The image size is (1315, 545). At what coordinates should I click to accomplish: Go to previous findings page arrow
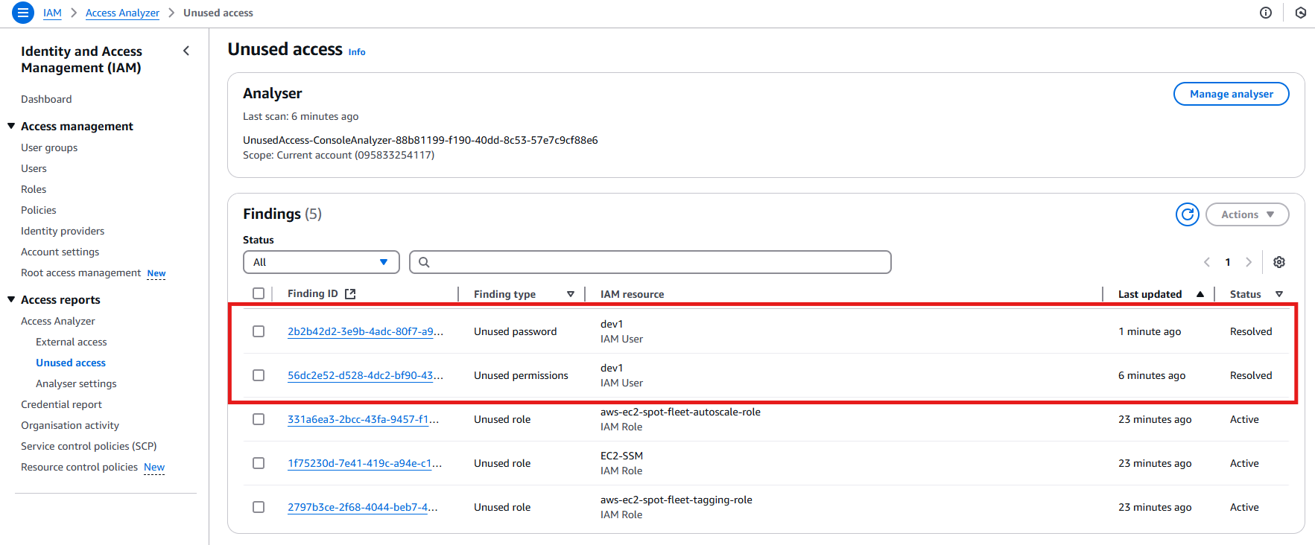click(1207, 262)
